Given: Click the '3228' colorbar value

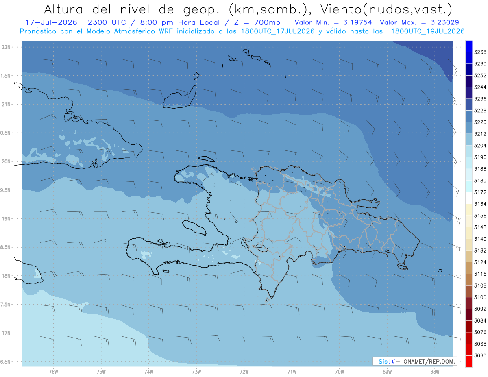Looking at the screenshot, I should click(480, 110).
